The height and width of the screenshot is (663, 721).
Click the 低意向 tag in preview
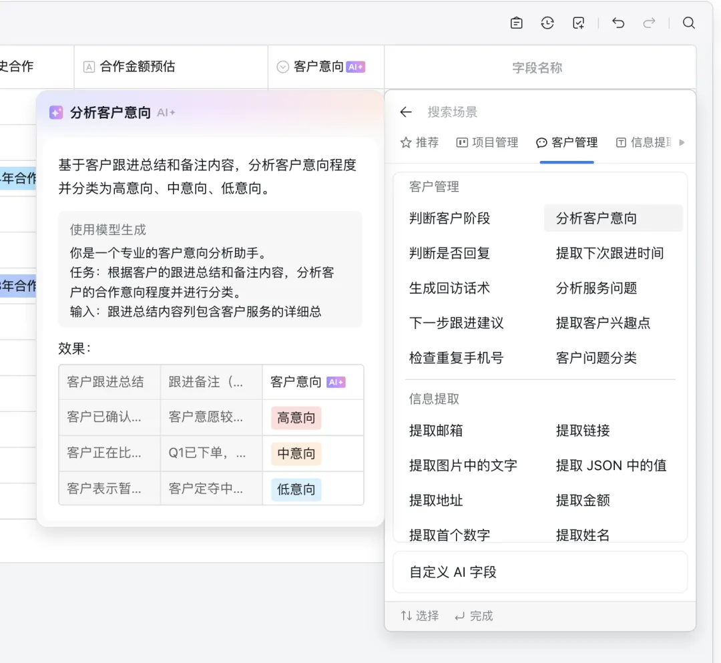pyautogui.click(x=296, y=489)
